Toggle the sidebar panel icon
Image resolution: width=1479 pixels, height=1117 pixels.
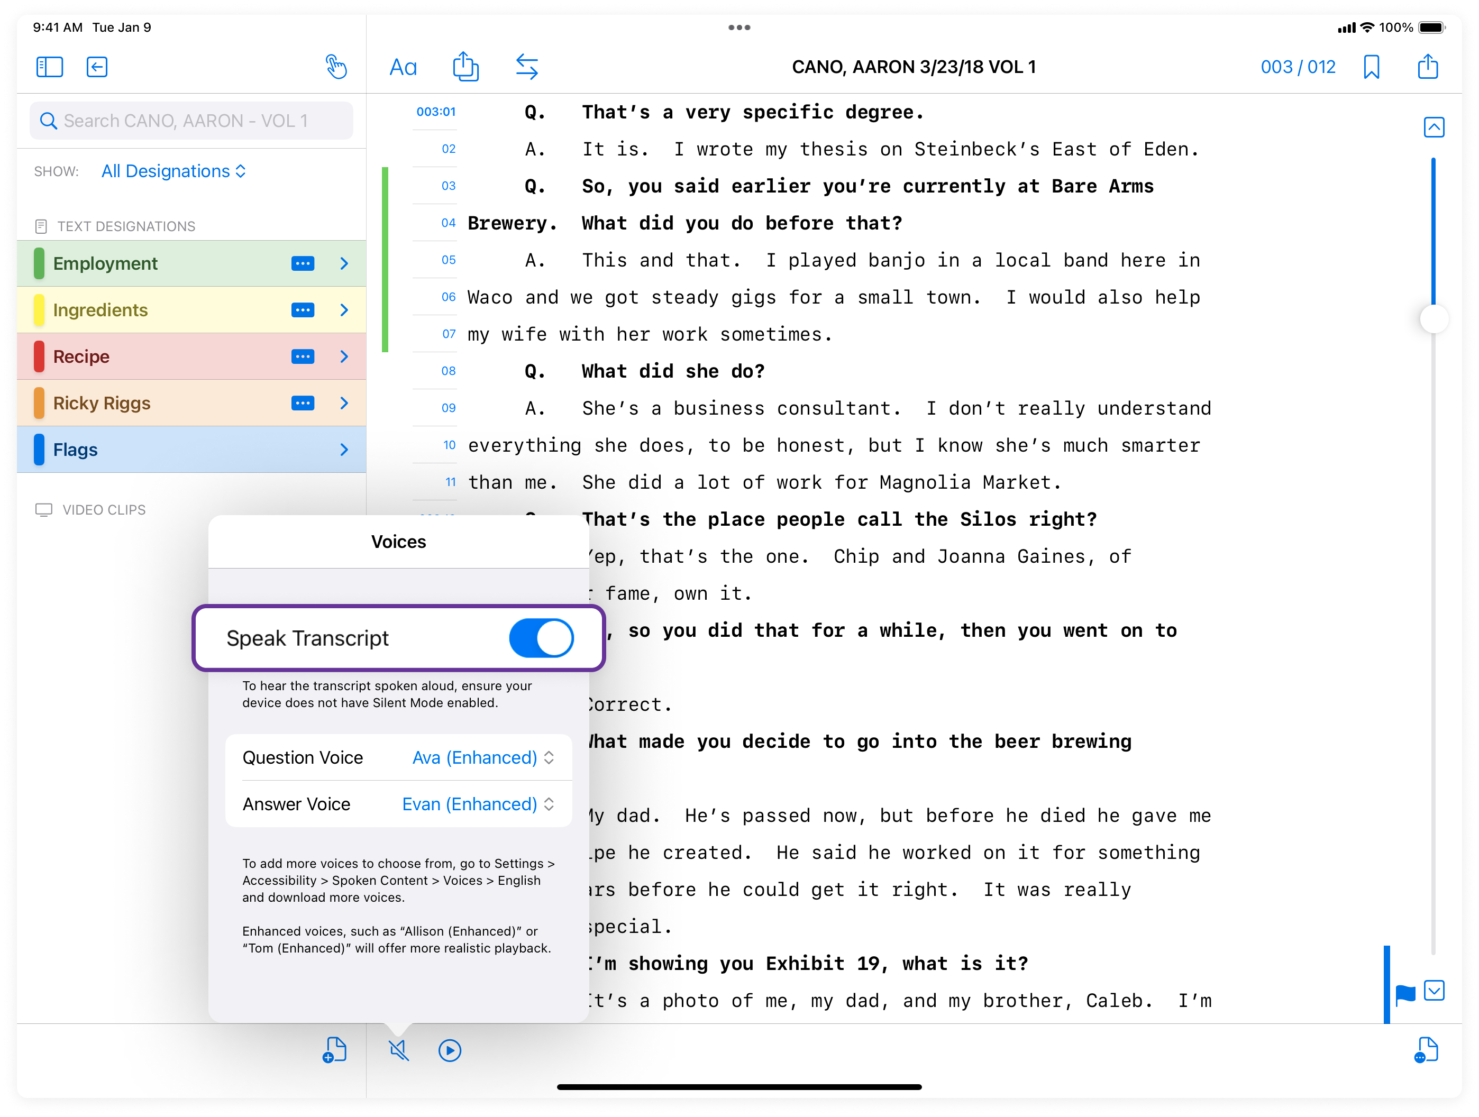pos(50,67)
